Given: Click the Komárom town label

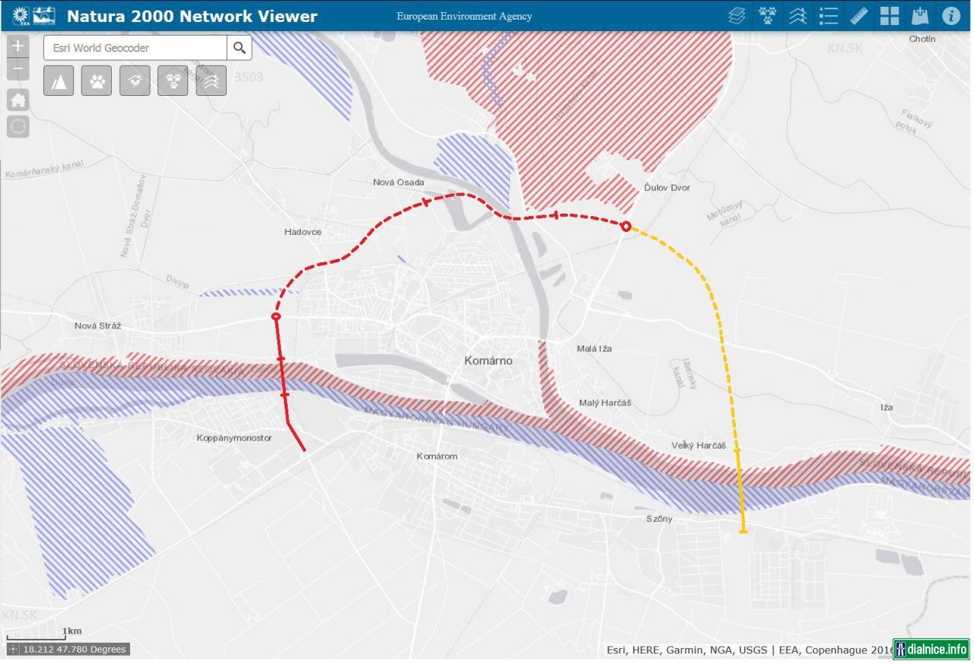Looking at the screenshot, I should [x=437, y=456].
